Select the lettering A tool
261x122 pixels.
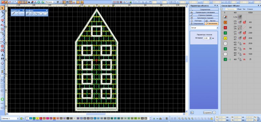[x=2, y=55]
